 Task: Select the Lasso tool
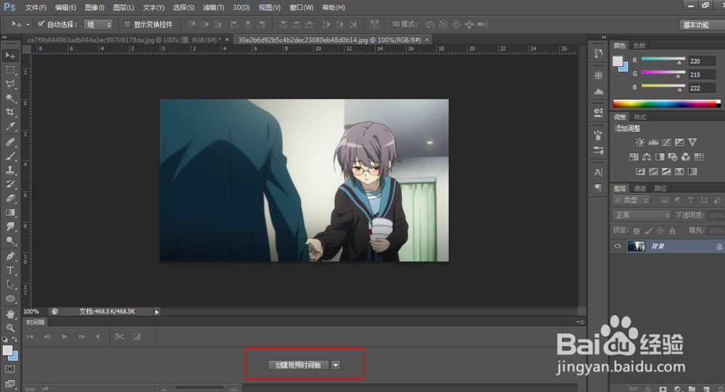pos(10,84)
